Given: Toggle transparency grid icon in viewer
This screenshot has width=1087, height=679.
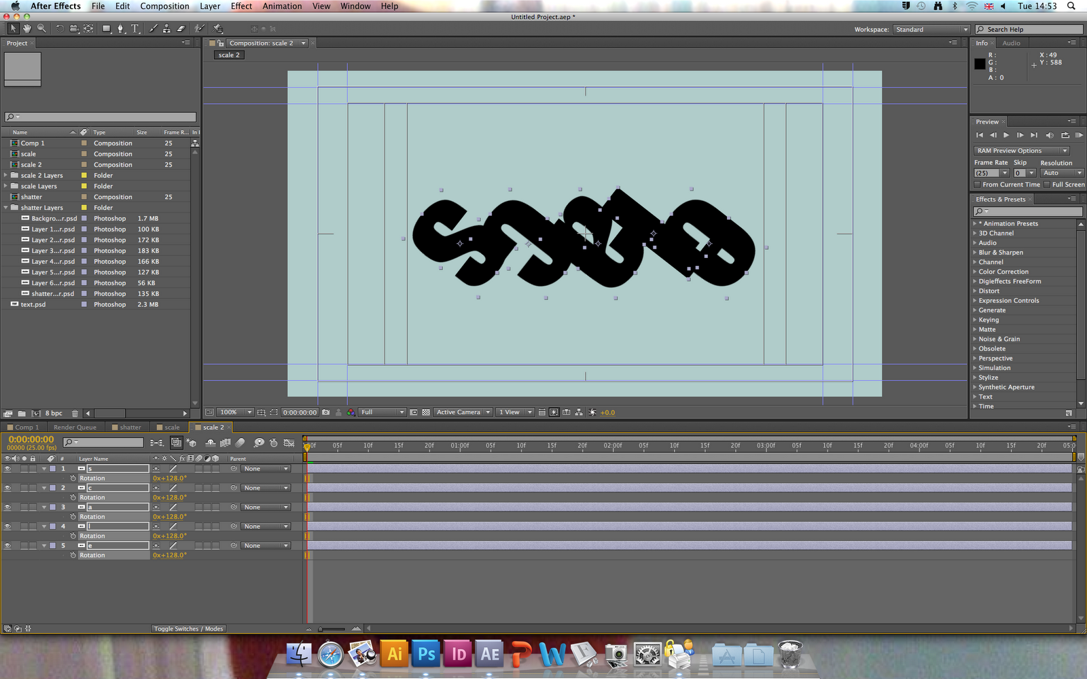Looking at the screenshot, I should coord(426,412).
